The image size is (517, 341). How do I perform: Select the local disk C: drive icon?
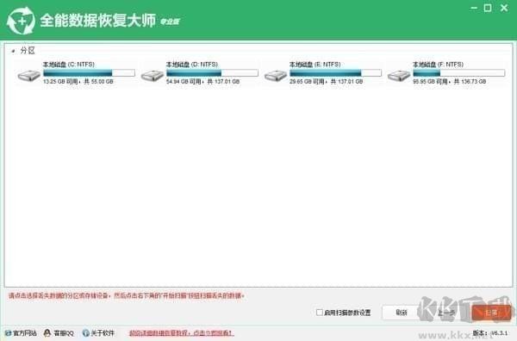click(28, 76)
